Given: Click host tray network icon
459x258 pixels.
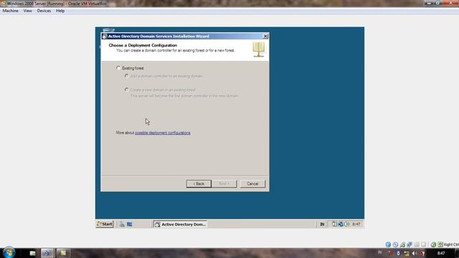Looking at the screenshot, I should [407, 253].
